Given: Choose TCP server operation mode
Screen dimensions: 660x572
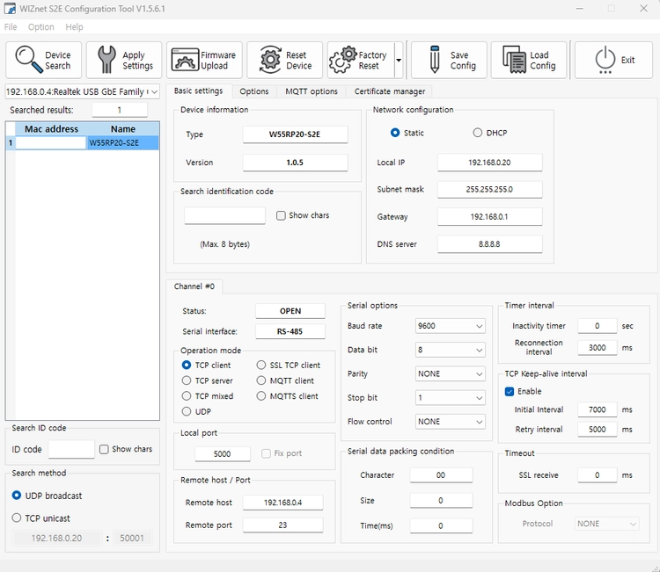Looking at the screenshot, I should (x=187, y=380).
